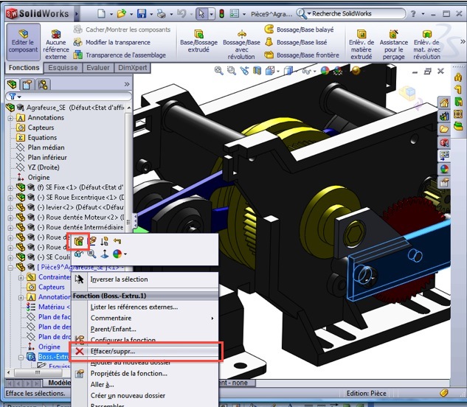Select Aucune référence externe tool
Viewport: 467px width, 407px height.
pyautogui.click(x=55, y=45)
